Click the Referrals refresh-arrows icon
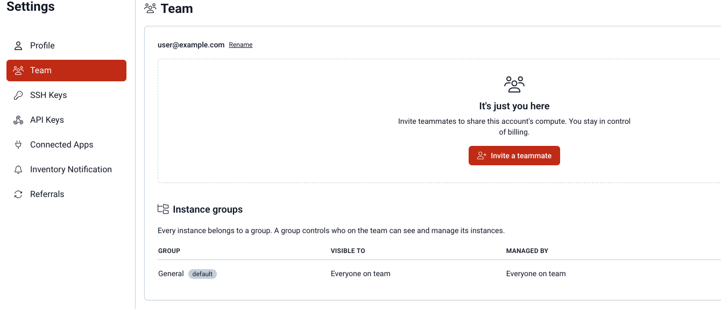The height and width of the screenshot is (309, 721). click(18, 194)
